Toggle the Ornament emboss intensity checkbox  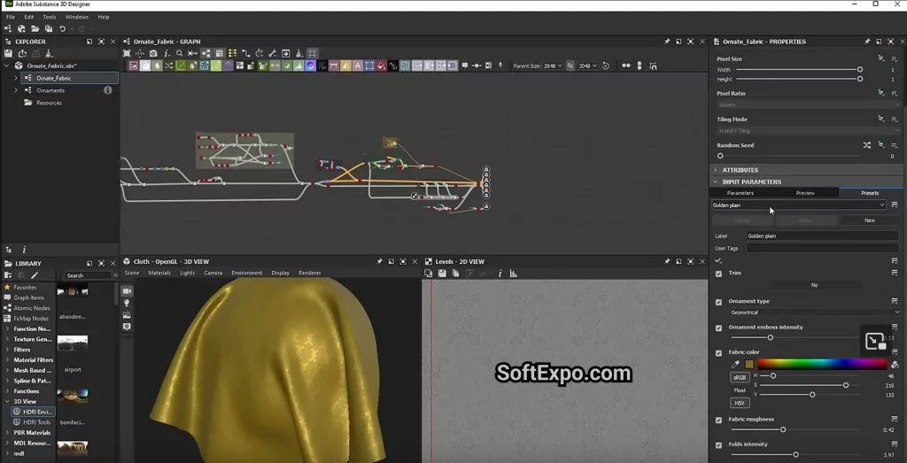pyautogui.click(x=718, y=328)
